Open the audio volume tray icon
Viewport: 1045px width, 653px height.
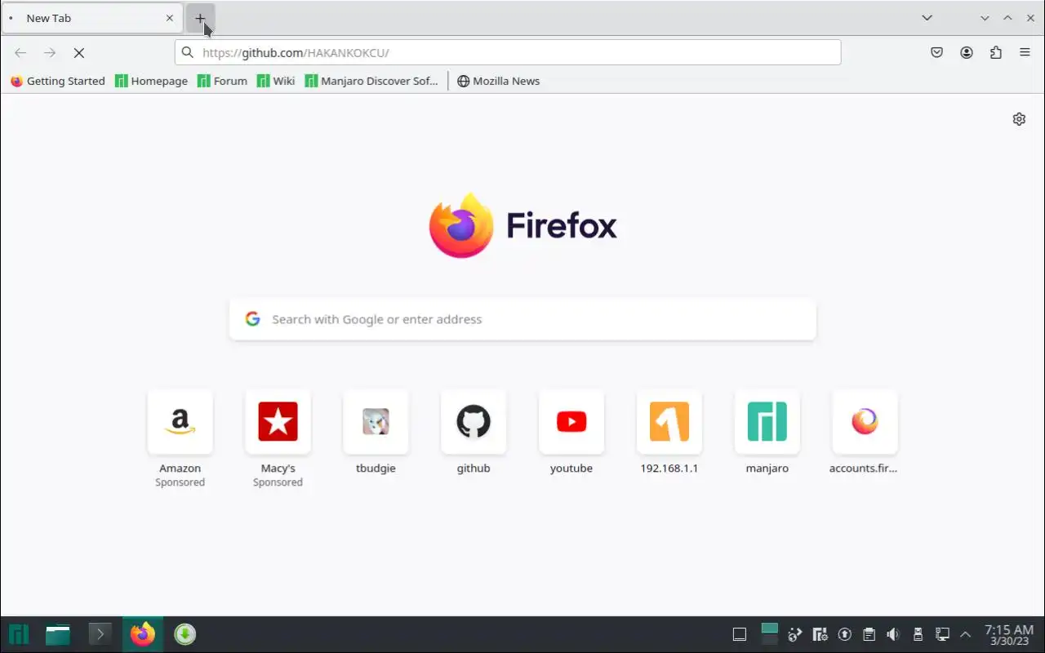[x=893, y=634]
